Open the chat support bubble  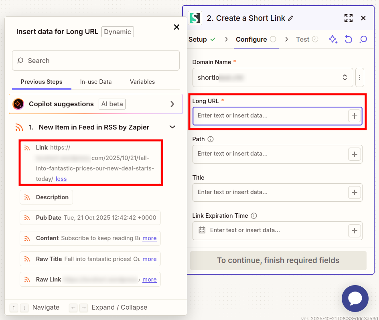coord(355,298)
